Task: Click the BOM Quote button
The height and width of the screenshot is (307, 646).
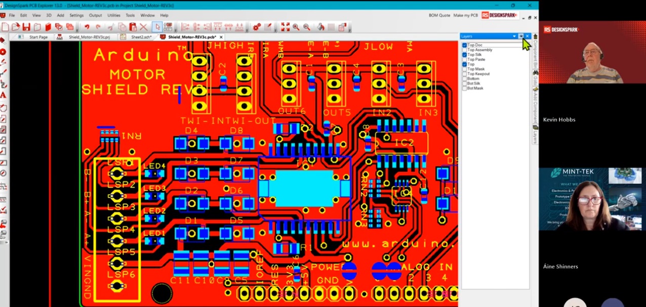Action: tap(439, 15)
